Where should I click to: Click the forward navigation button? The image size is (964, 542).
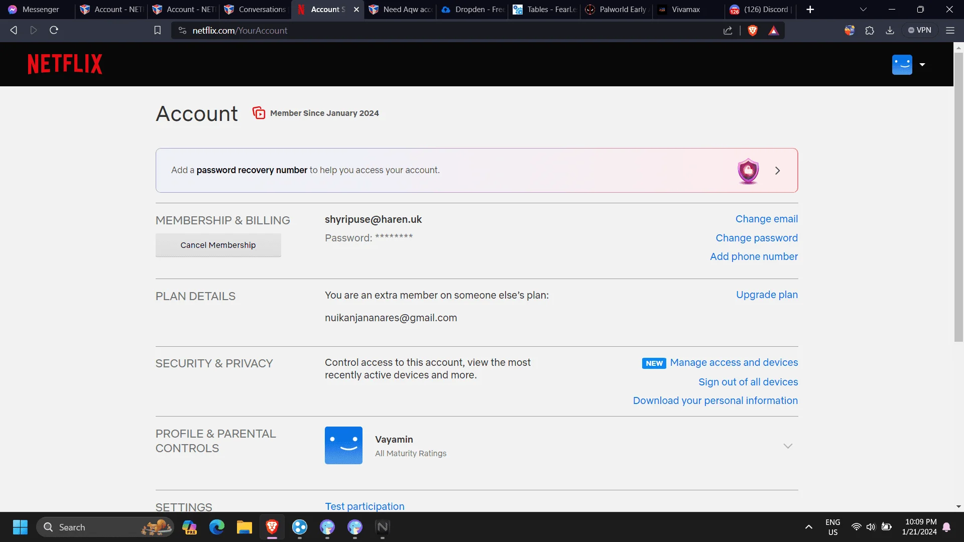(x=34, y=30)
